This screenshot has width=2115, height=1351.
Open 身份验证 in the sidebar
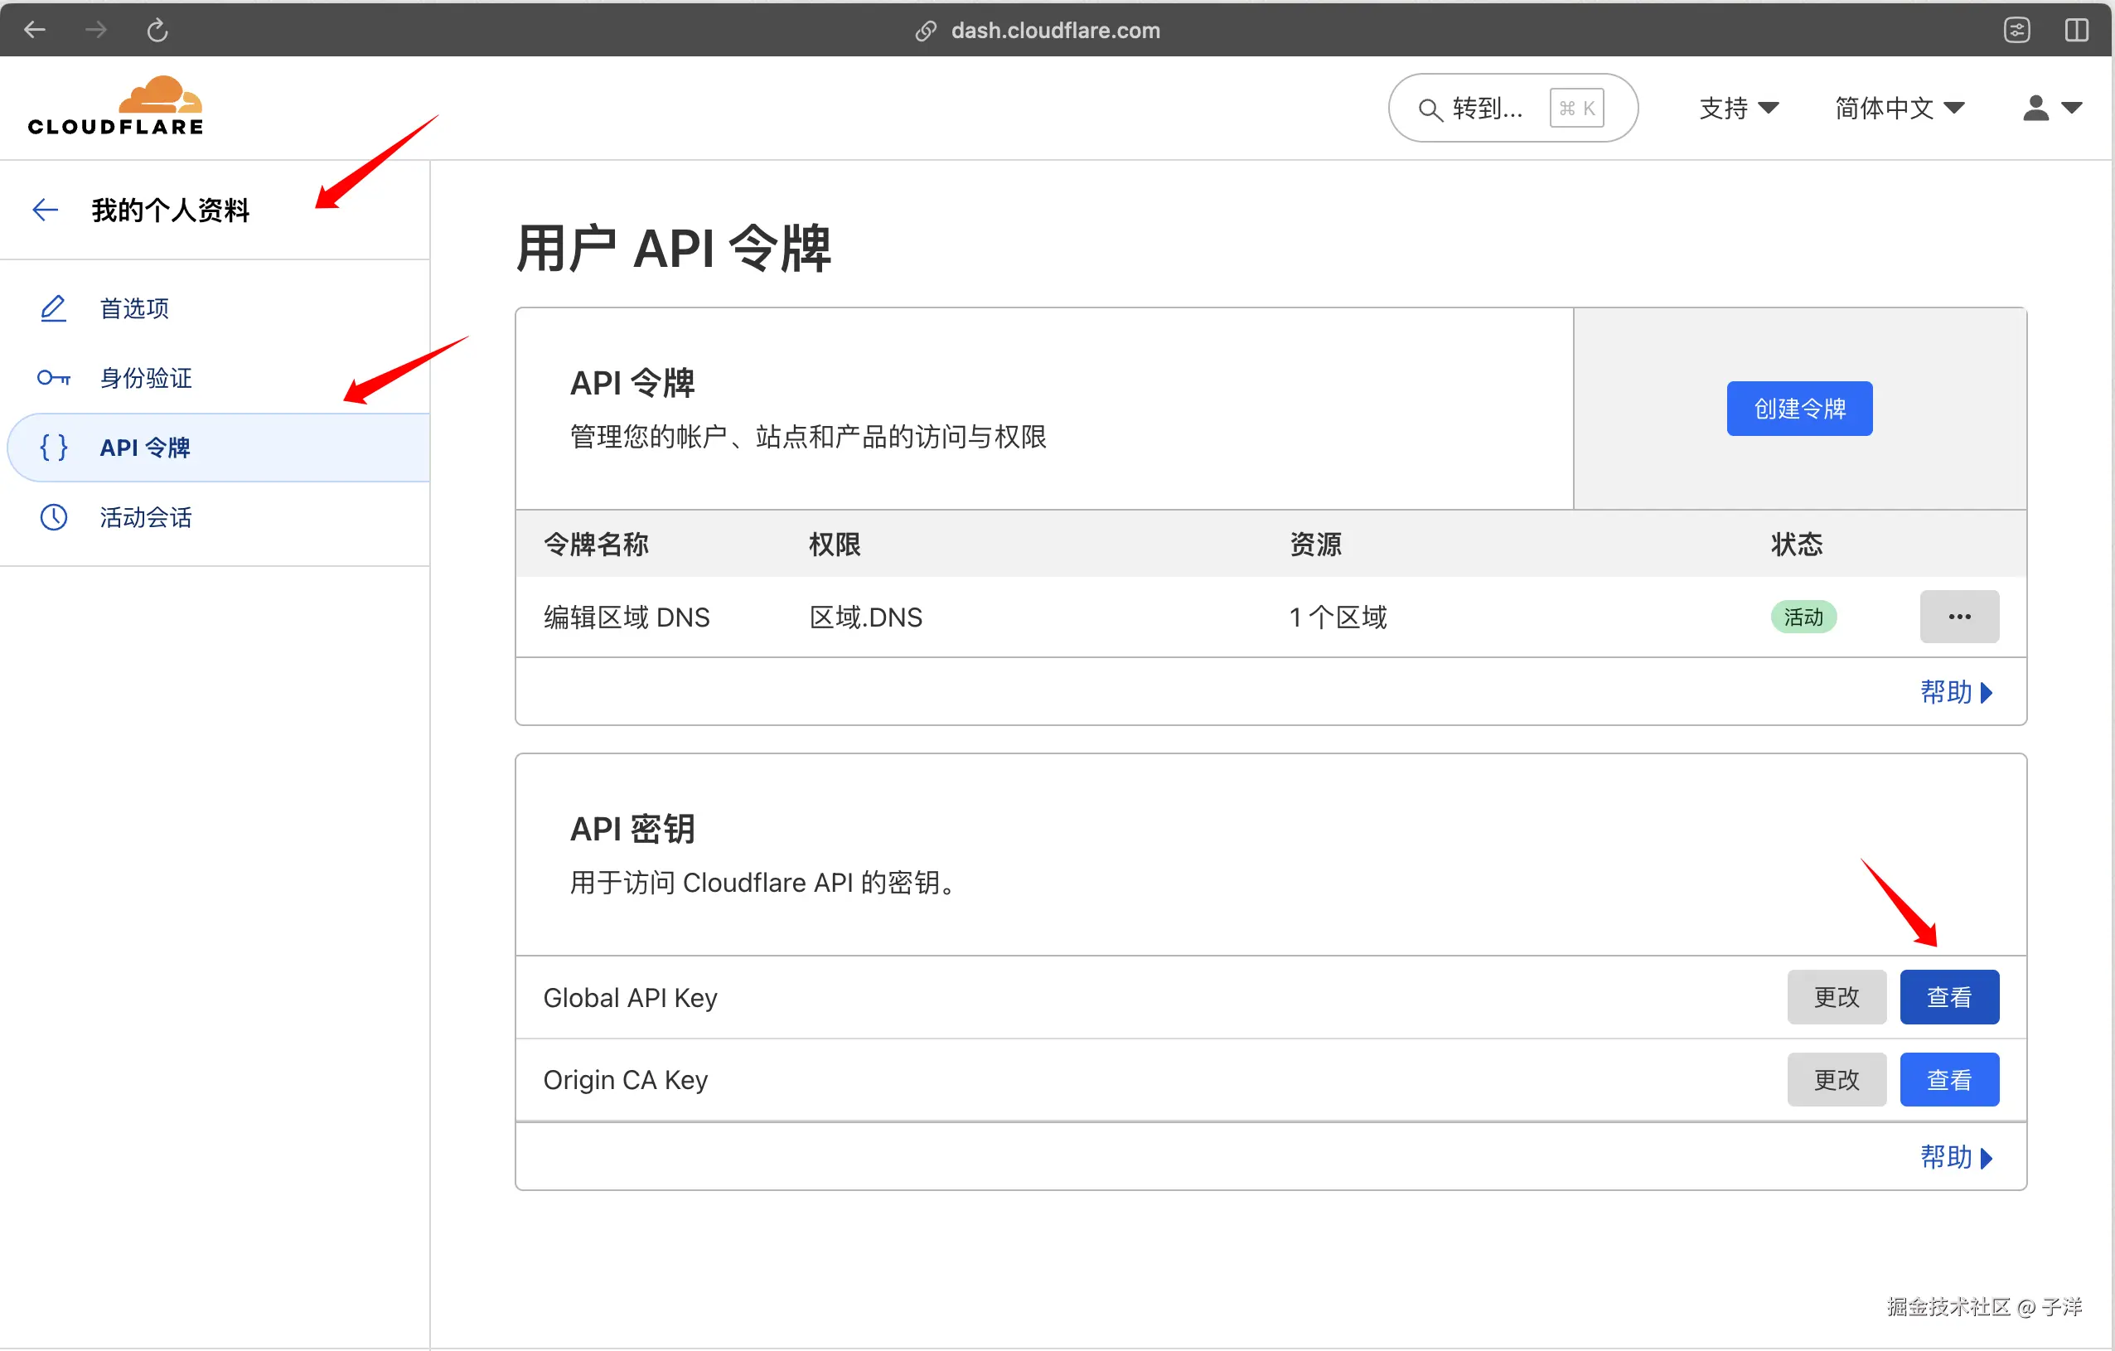click(145, 378)
